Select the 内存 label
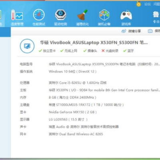 (x=23, y=98)
